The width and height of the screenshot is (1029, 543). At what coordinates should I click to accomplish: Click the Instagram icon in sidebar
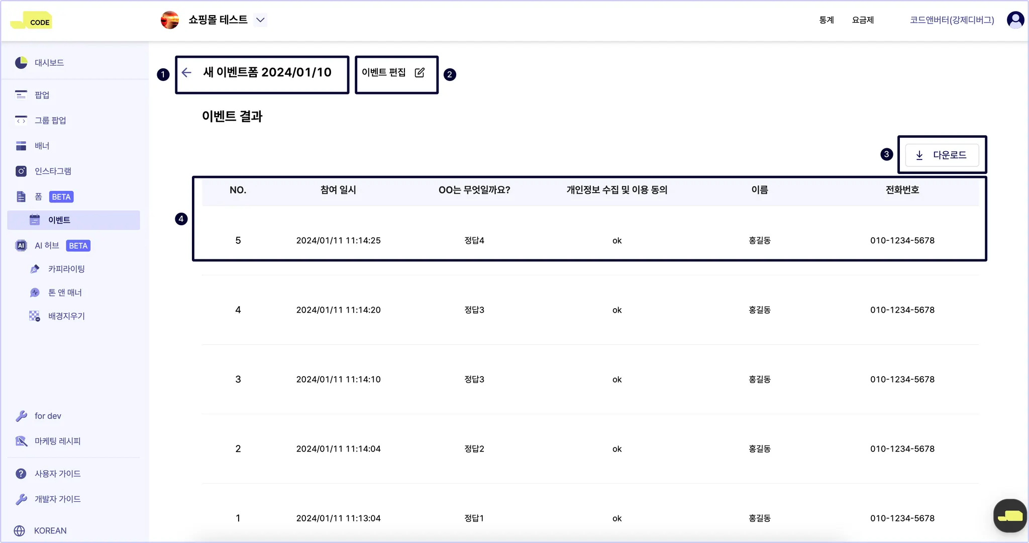tap(21, 171)
